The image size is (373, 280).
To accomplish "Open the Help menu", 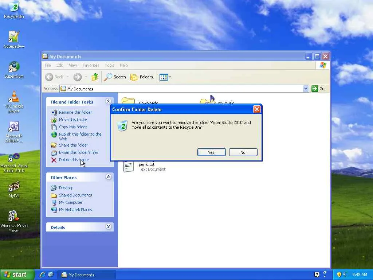I will [x=124, y=65].
